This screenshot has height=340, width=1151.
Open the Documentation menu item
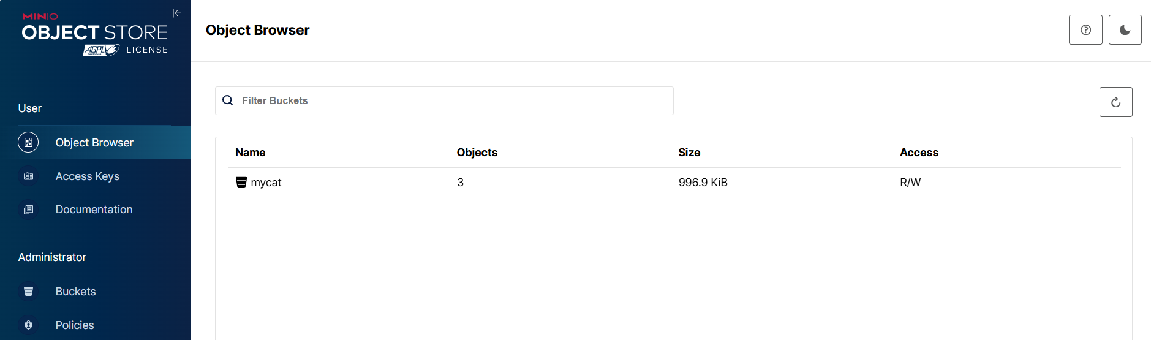pos(95,210)
